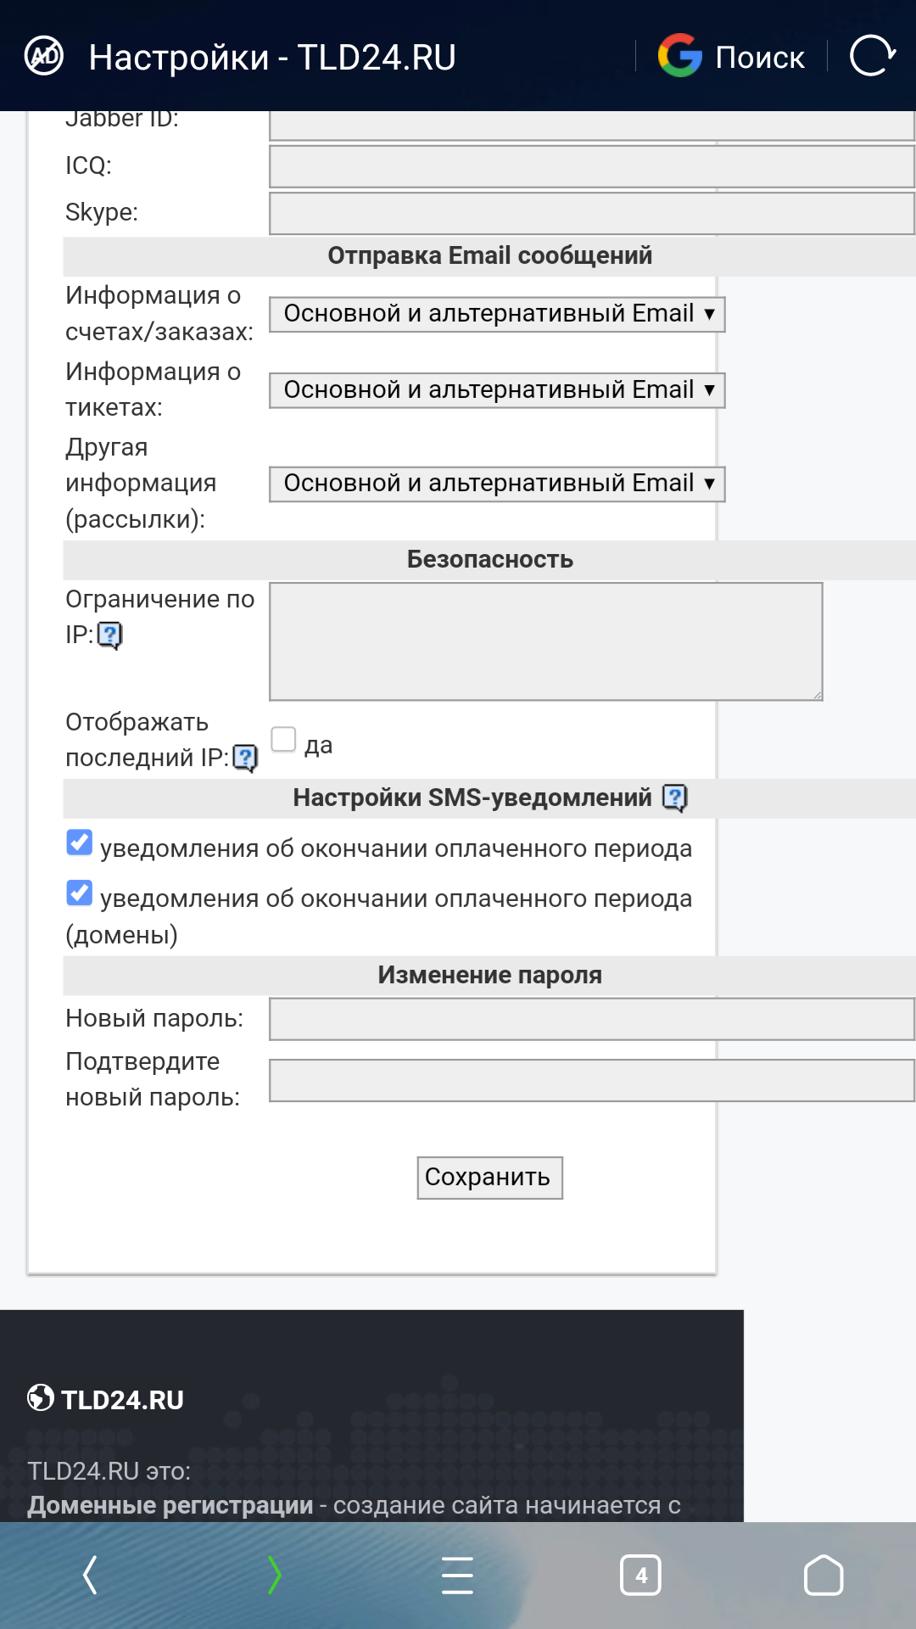Open TLD24.RU footer logo link
The image size is (916, 1629).
[106, 1399]
